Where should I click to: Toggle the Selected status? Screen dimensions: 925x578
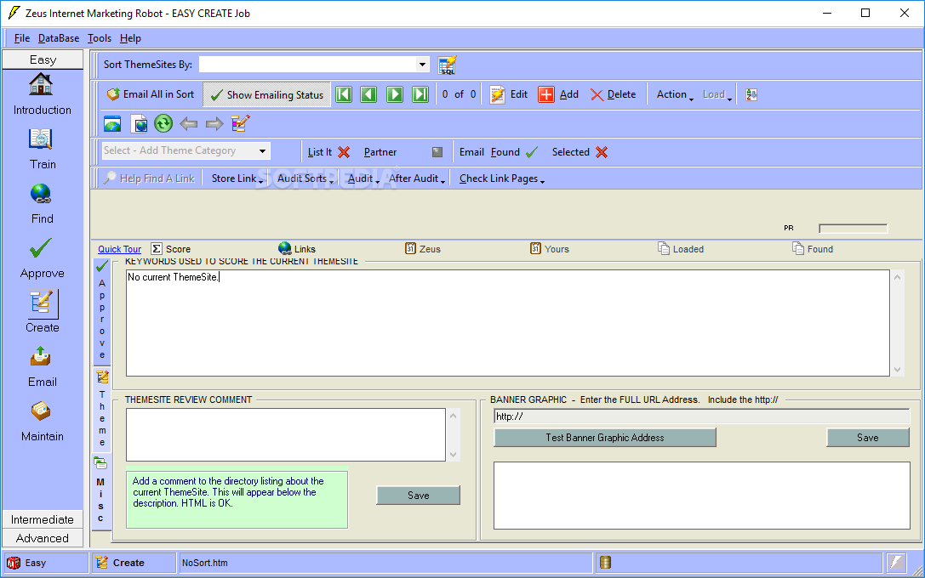(580, 152)
